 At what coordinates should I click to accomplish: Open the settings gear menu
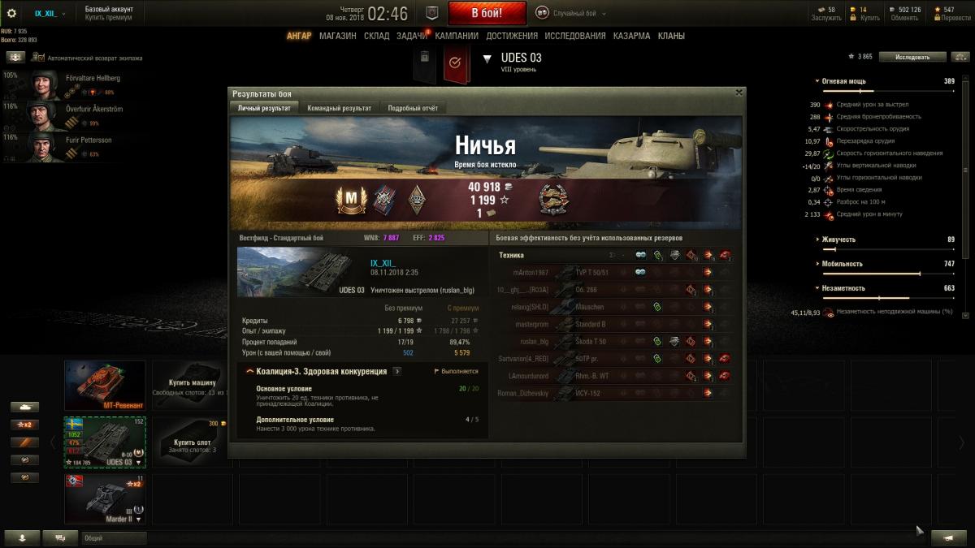coord(11,14)
